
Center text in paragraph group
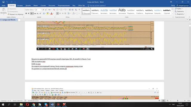pos(60,13)
